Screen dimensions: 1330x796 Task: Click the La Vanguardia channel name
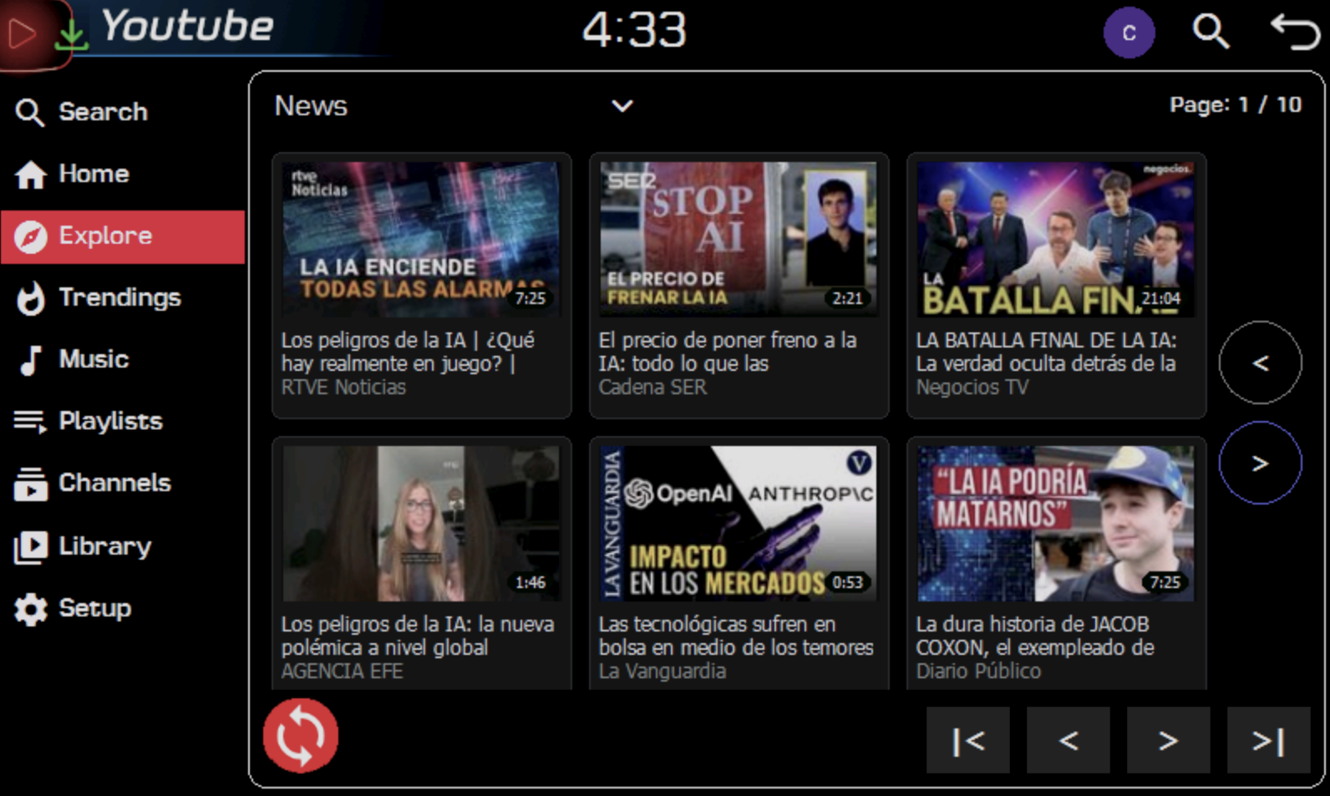[662, 672]
